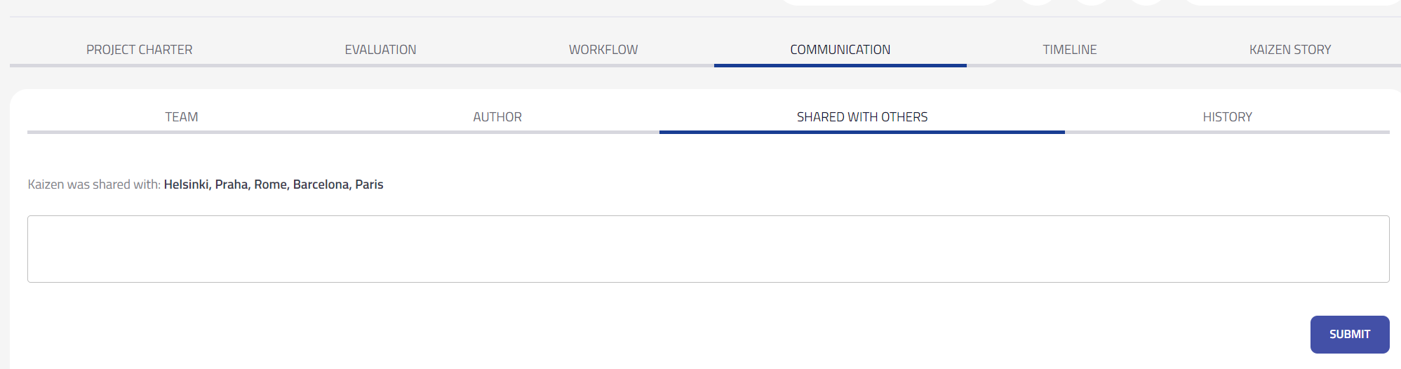Click Paris in the shared-with list
1401x369 pixels.
(x=369, y=184)
